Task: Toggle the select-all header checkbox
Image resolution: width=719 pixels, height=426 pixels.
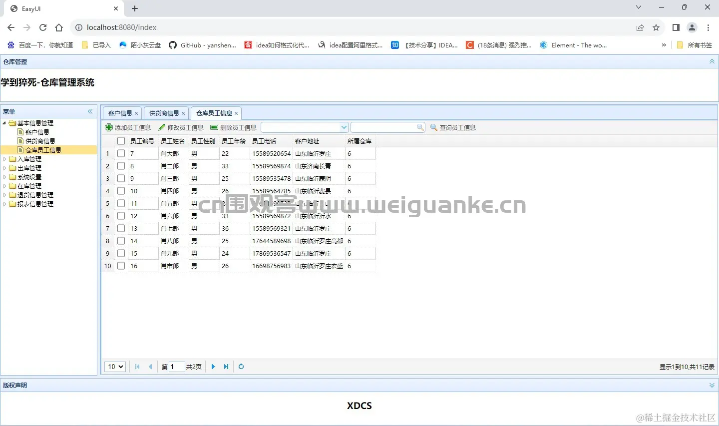Action: [121, 141]
